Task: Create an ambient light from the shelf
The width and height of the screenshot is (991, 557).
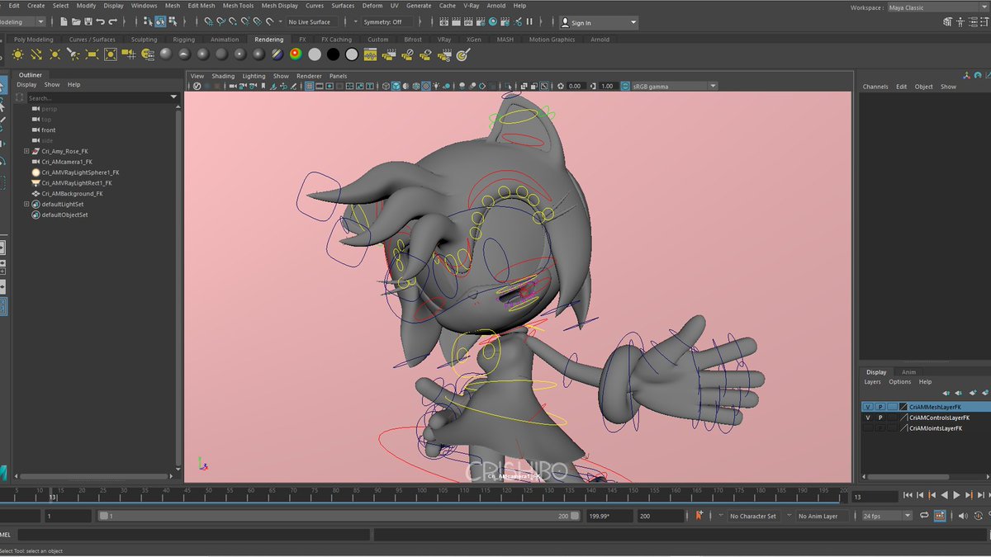Action: point(18,54)
